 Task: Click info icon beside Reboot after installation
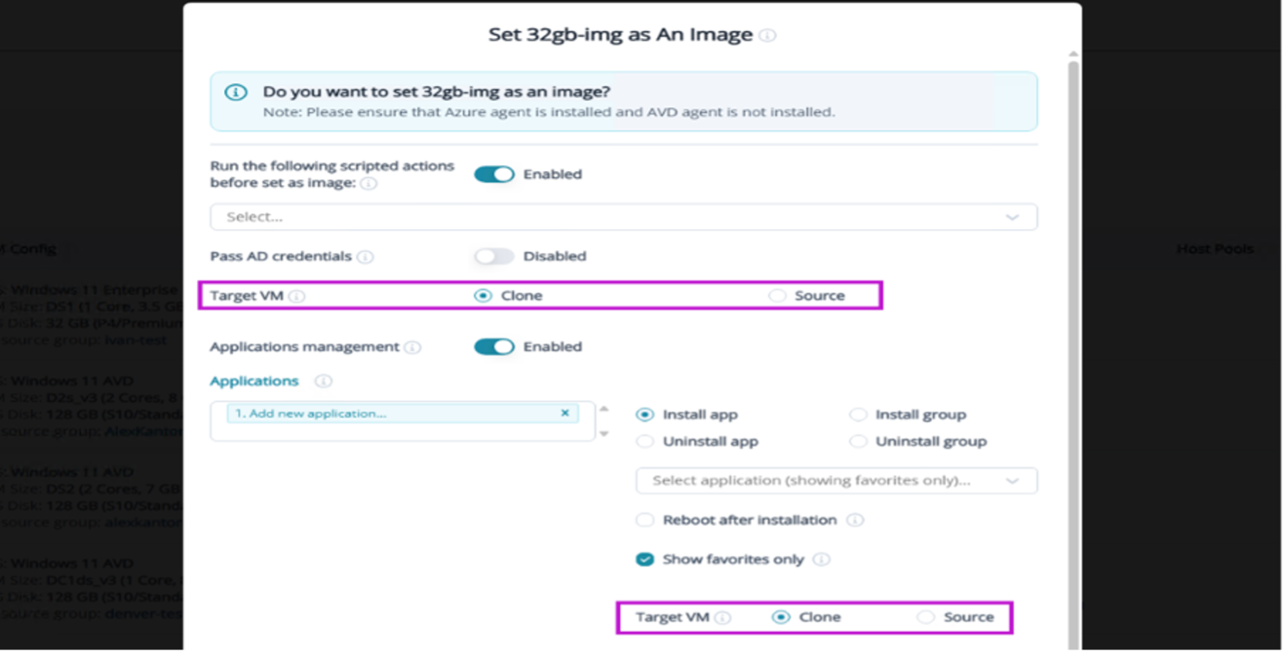(855, 520)
